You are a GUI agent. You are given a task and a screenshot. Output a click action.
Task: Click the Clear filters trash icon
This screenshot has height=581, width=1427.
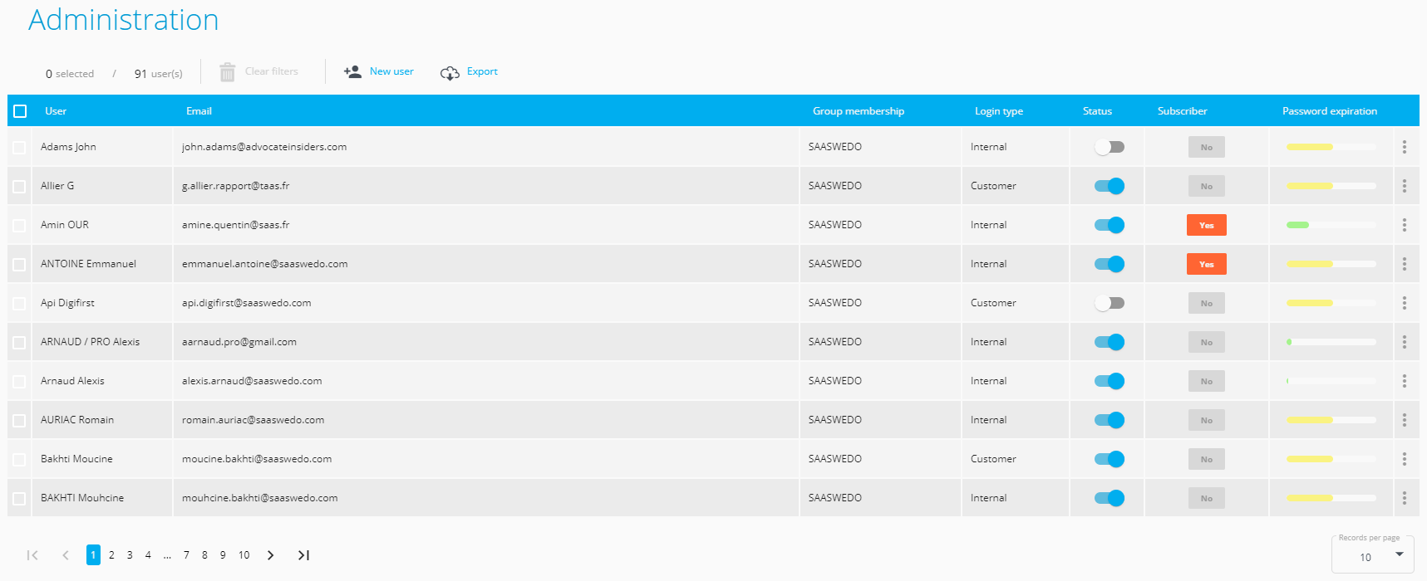(x=227, y=72)
